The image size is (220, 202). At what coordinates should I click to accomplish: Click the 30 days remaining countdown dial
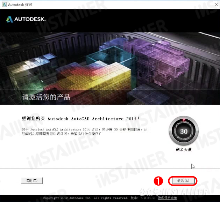click(x=184, y=130)
